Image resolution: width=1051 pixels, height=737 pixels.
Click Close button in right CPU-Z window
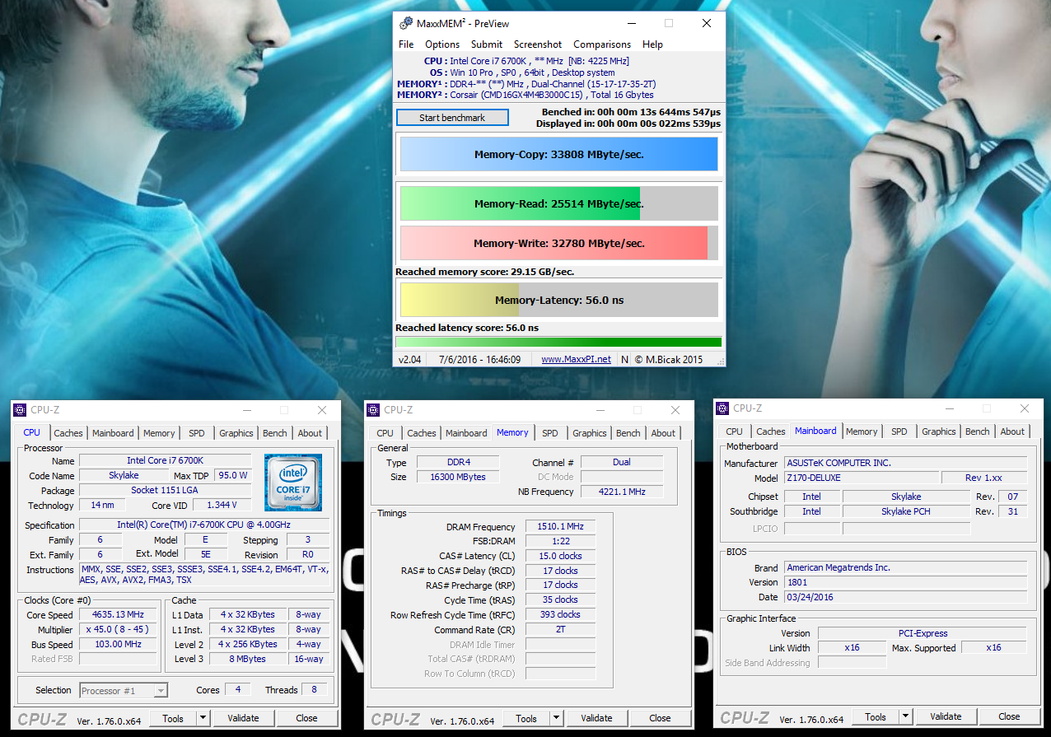tap(1009, 716)
